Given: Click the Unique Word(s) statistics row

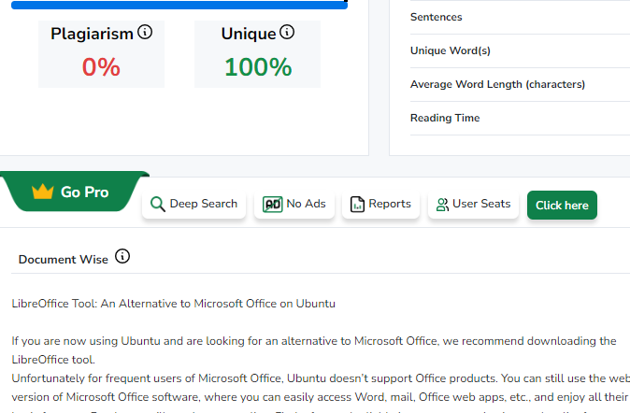Looking at the screenshot, I should pyautogui.click(x=520, y=51).
